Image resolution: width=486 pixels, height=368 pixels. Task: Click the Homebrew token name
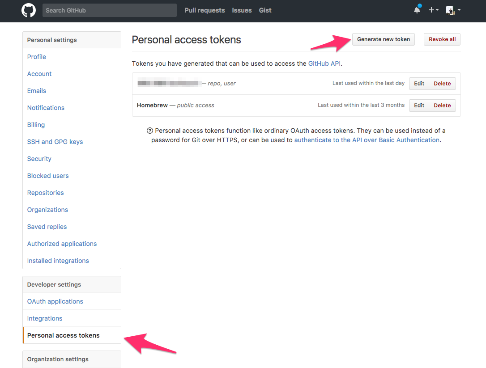tap(152, 106)
